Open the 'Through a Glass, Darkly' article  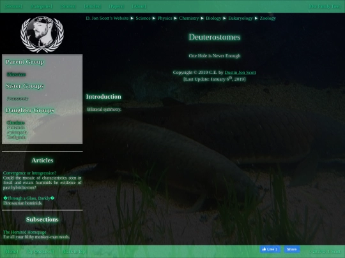tap(29, 198)
